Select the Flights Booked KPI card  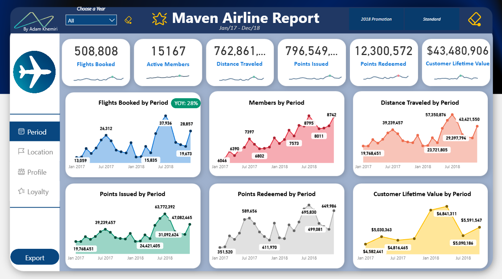click(96, 62)
